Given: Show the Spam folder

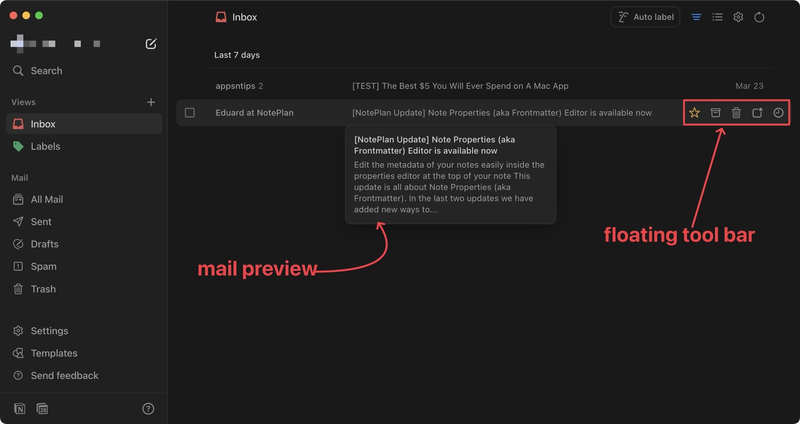Looking at the screenshot, I should pos(84,266).
